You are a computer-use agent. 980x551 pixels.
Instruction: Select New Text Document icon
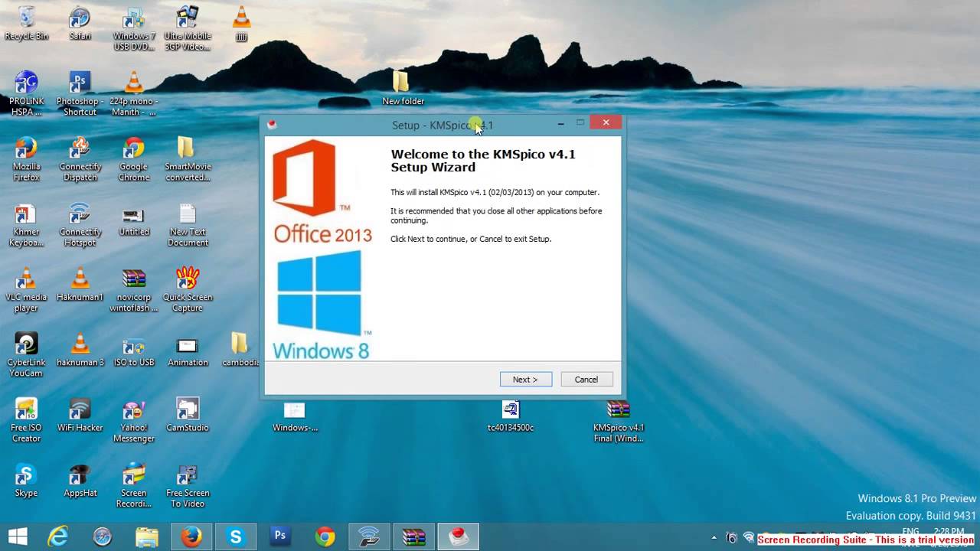coord(188,225)
